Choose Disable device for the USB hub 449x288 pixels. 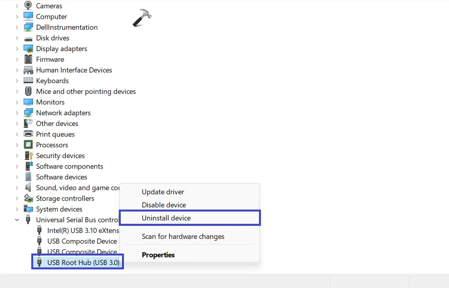pyautogui.click(x=164, y=205)
